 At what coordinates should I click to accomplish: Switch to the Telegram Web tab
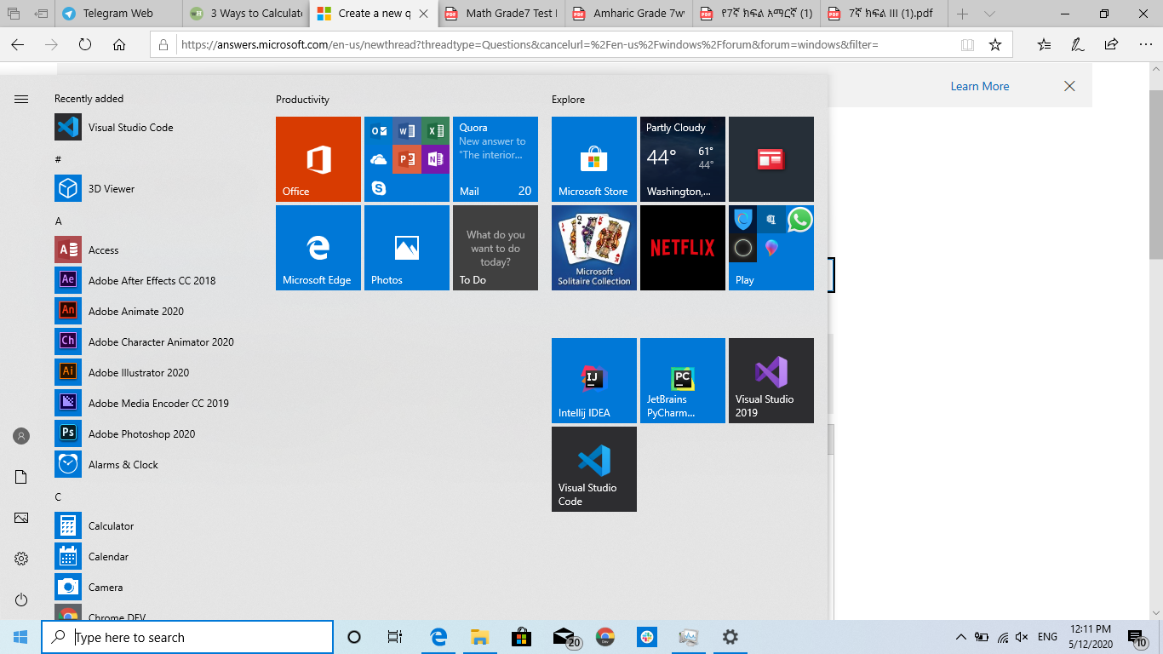[x=118, y=14]
